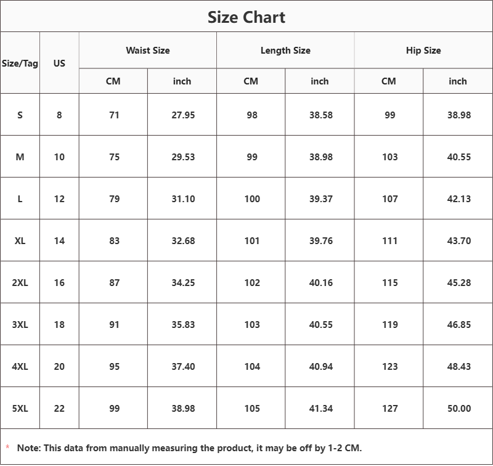Select the Waist Size column header
This screenshot has width=493, height=466.
point(148,51)
